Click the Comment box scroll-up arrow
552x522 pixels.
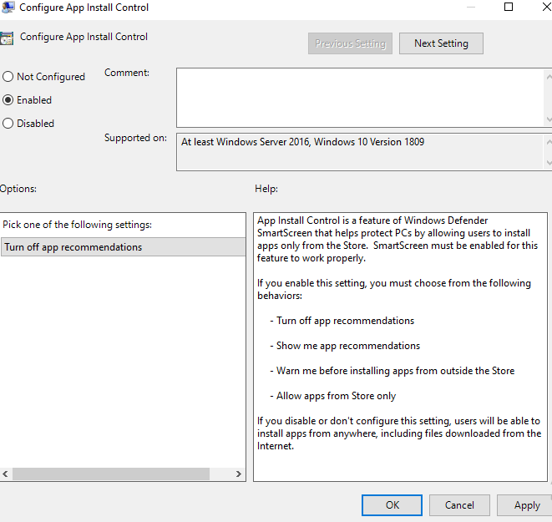pyautogui.click(x=549, y=76)
